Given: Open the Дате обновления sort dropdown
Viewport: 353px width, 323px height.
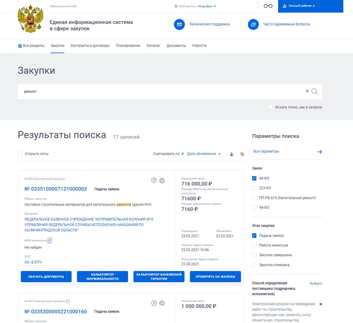Looking at the screenshot, I should (x=204, y=154).
